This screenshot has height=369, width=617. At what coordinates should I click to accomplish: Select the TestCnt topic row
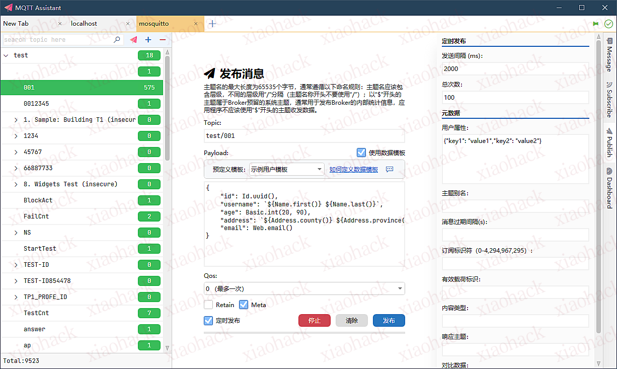(82, 313)
